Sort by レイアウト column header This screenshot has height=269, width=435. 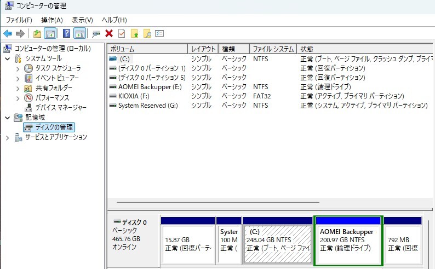203,49
